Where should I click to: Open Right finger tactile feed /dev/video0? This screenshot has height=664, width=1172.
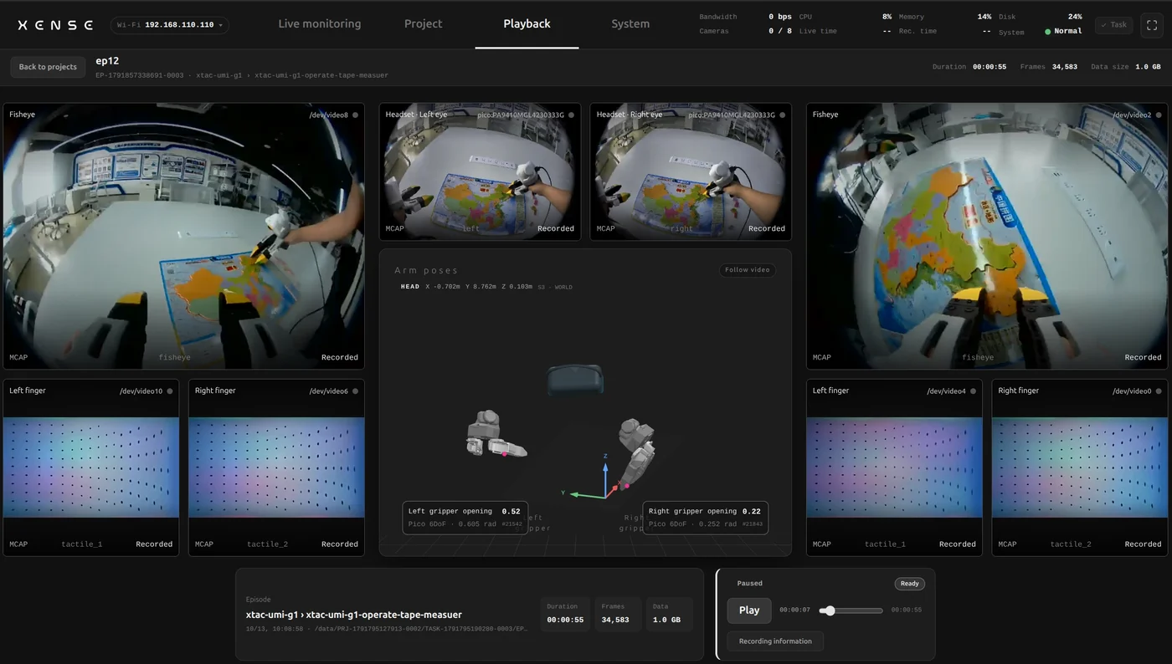click(1080, 467)
